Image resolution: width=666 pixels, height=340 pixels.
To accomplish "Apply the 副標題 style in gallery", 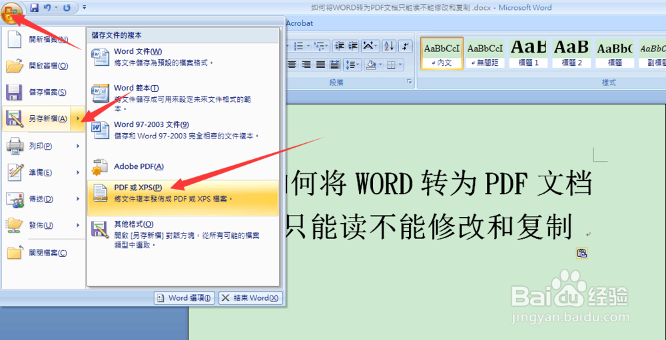I will coord(651,53).
